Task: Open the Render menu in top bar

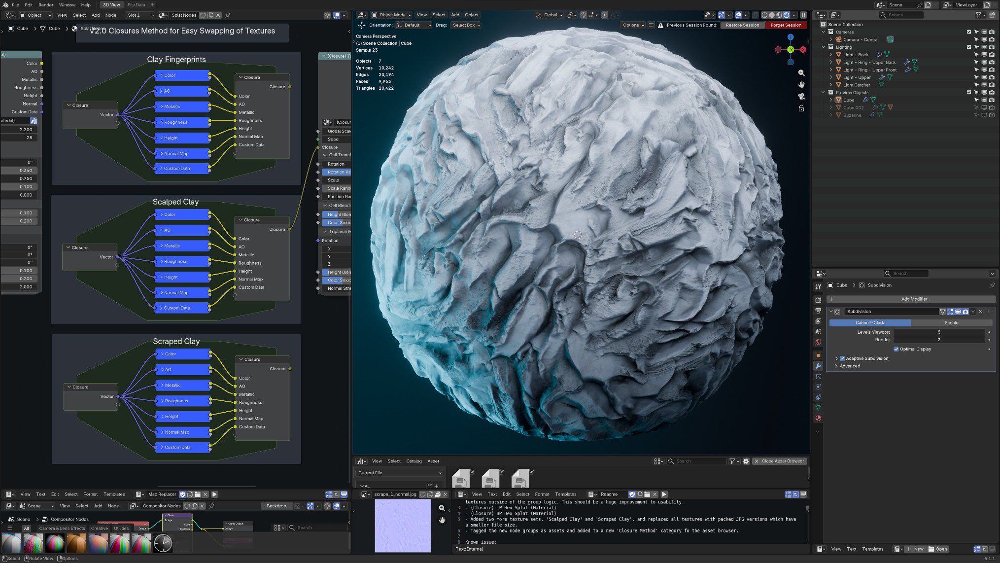Action: (46, 5)
